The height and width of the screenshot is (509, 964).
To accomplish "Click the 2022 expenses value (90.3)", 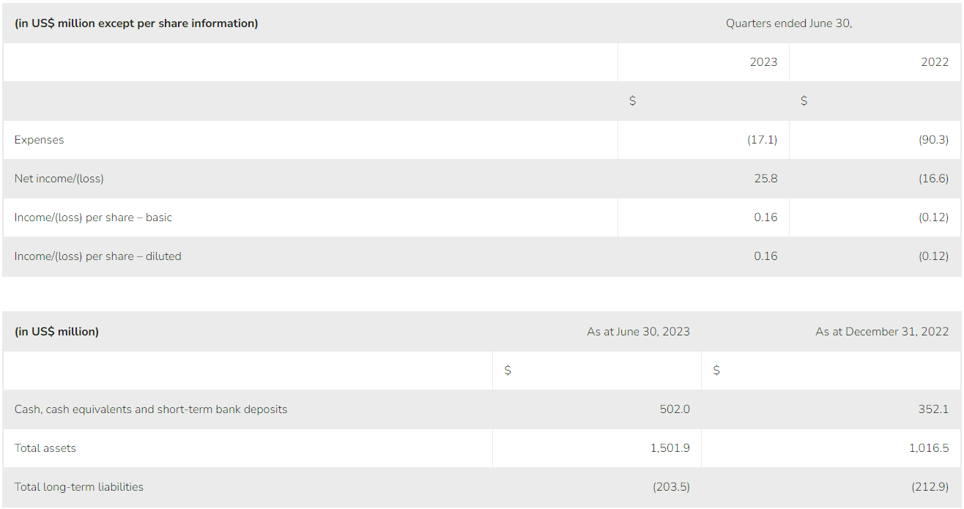I will (x=933, y=140).
